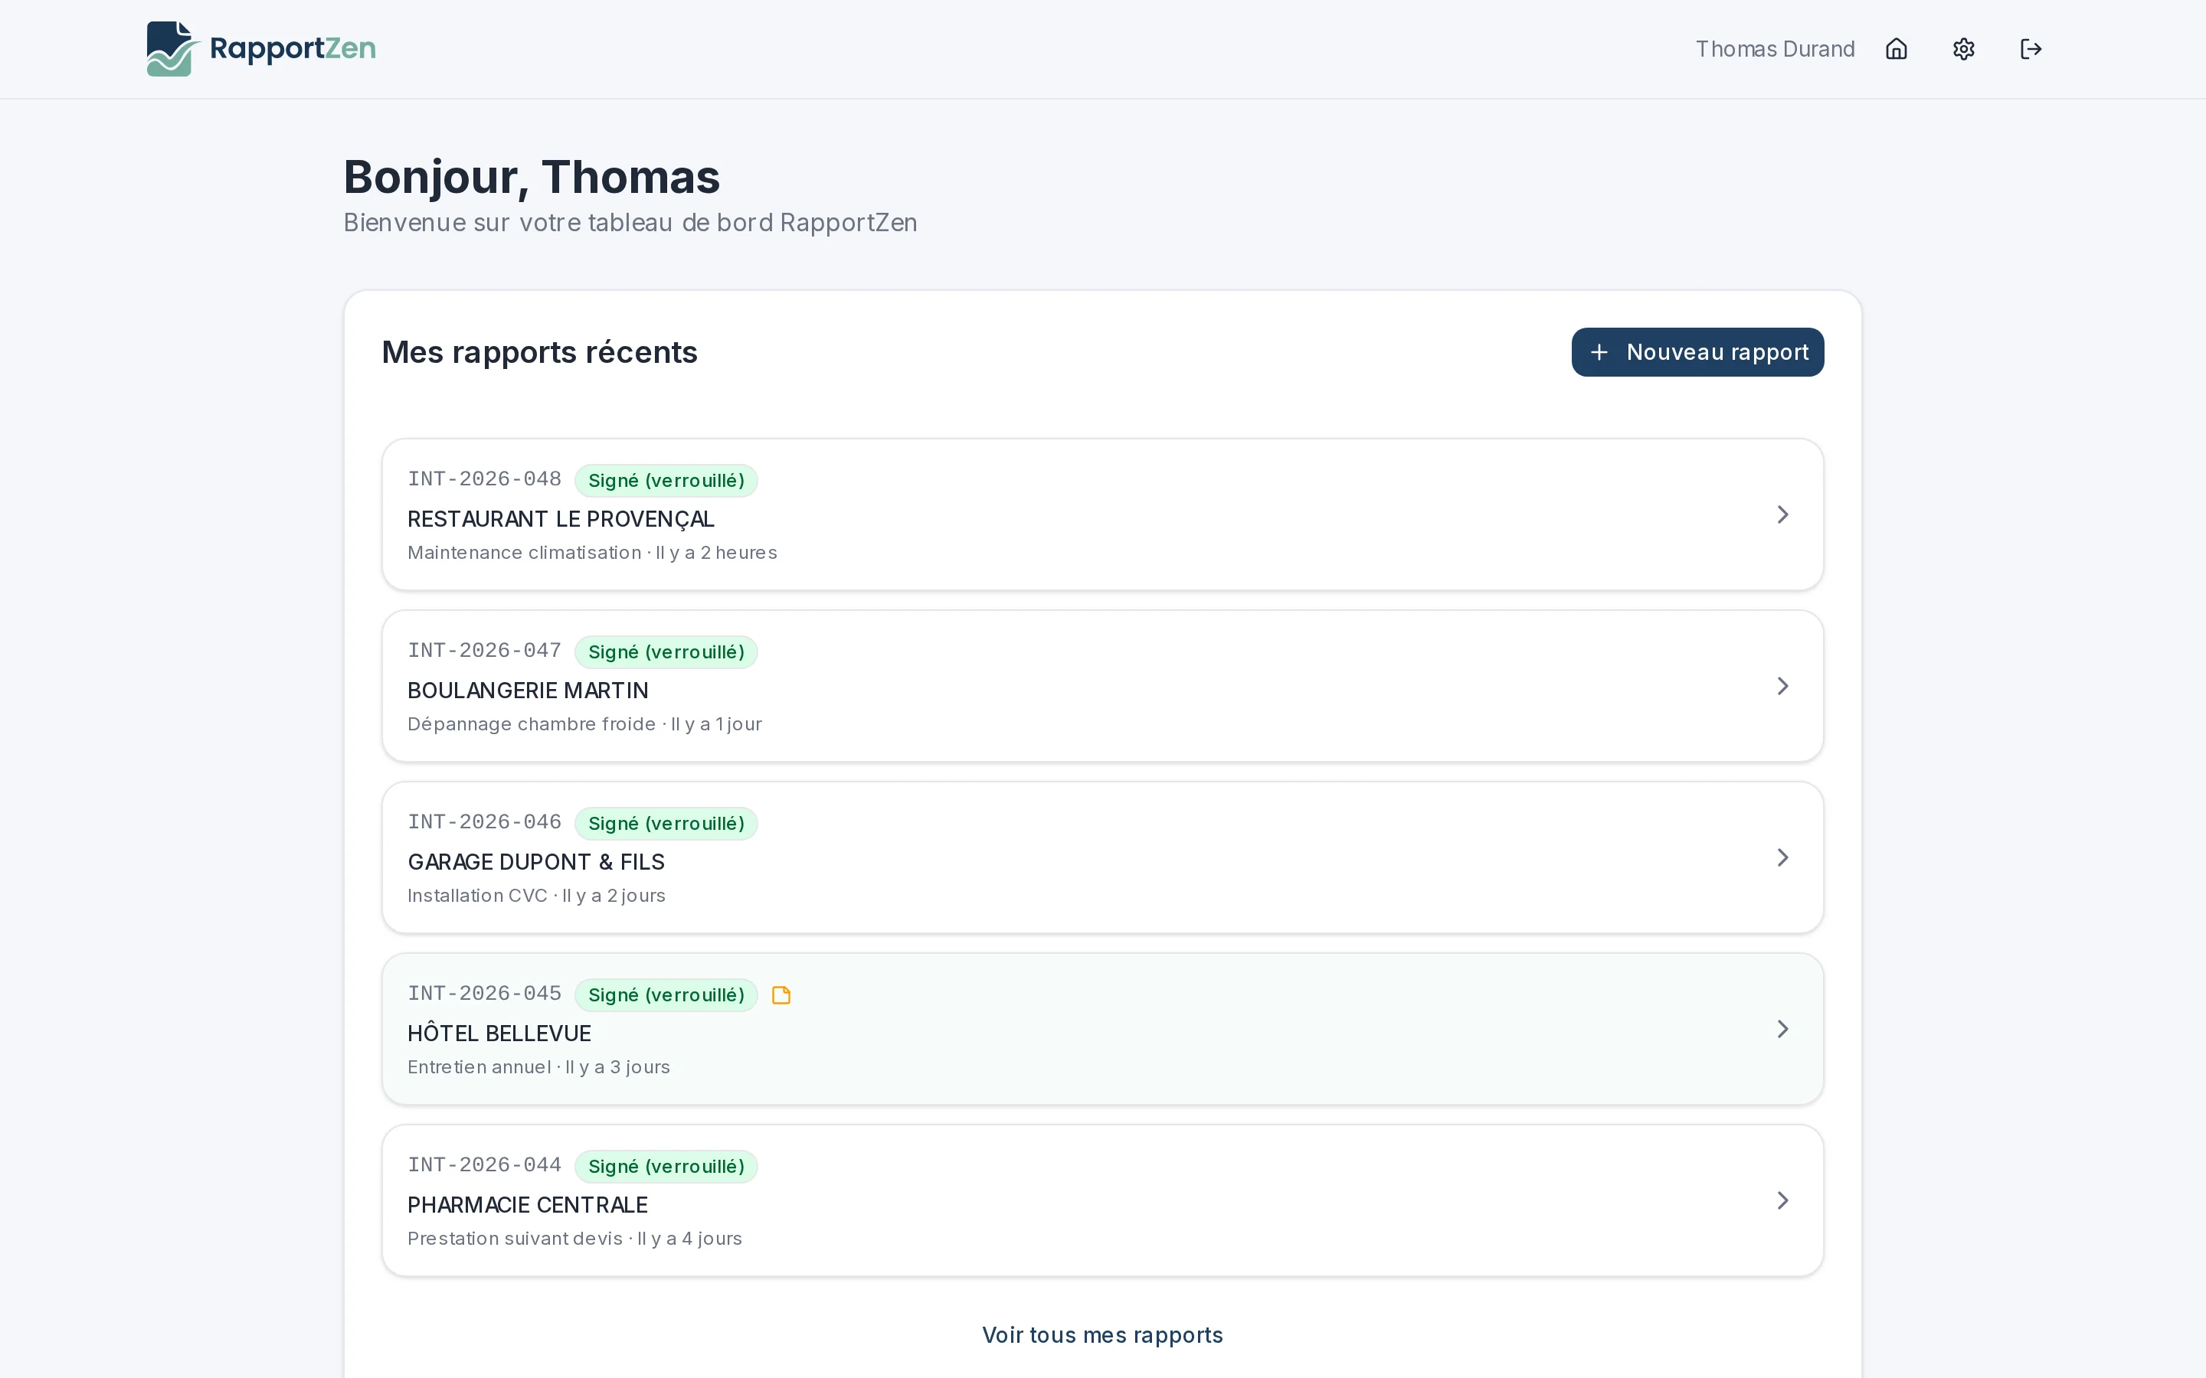The width and height of the screenshot is (2206, 1378).
Task: Click Thomas Durand user name
Action: click(1774, 49)
